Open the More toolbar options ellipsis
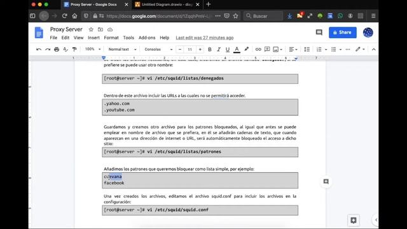The image size is (407, 229). tap(348, 50)
